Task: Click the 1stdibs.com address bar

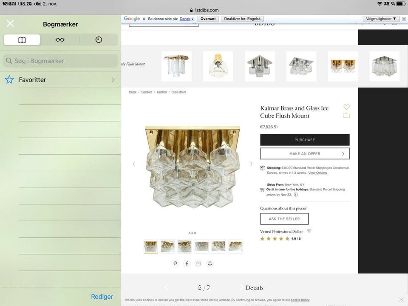Action: pyautogui.click(x=204, y=10)
